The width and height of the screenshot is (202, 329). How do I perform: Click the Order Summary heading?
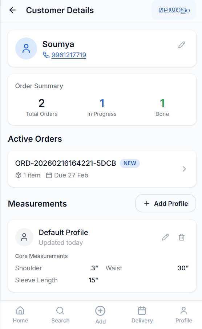coord(39,86)
